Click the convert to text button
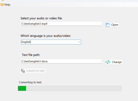 33,71
